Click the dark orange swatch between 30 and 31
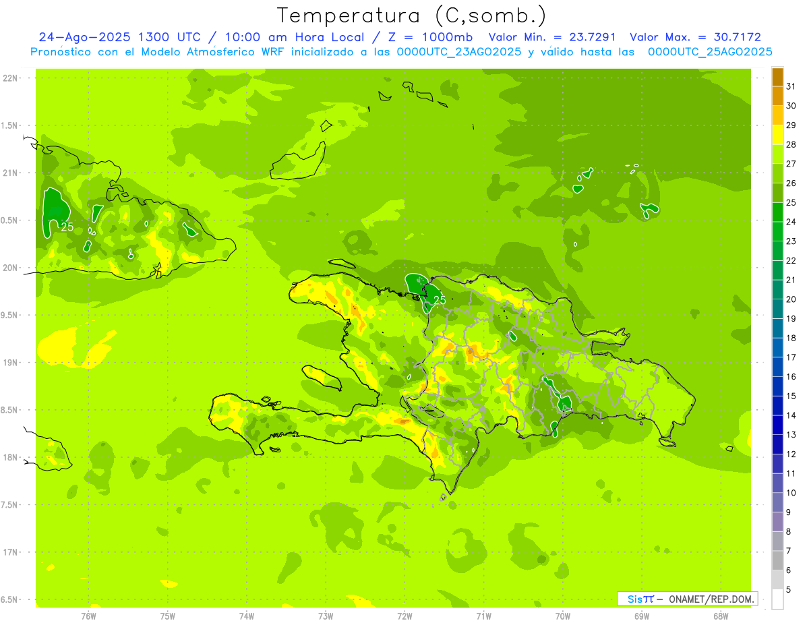The image size is (809, 625). pos(777,96)
